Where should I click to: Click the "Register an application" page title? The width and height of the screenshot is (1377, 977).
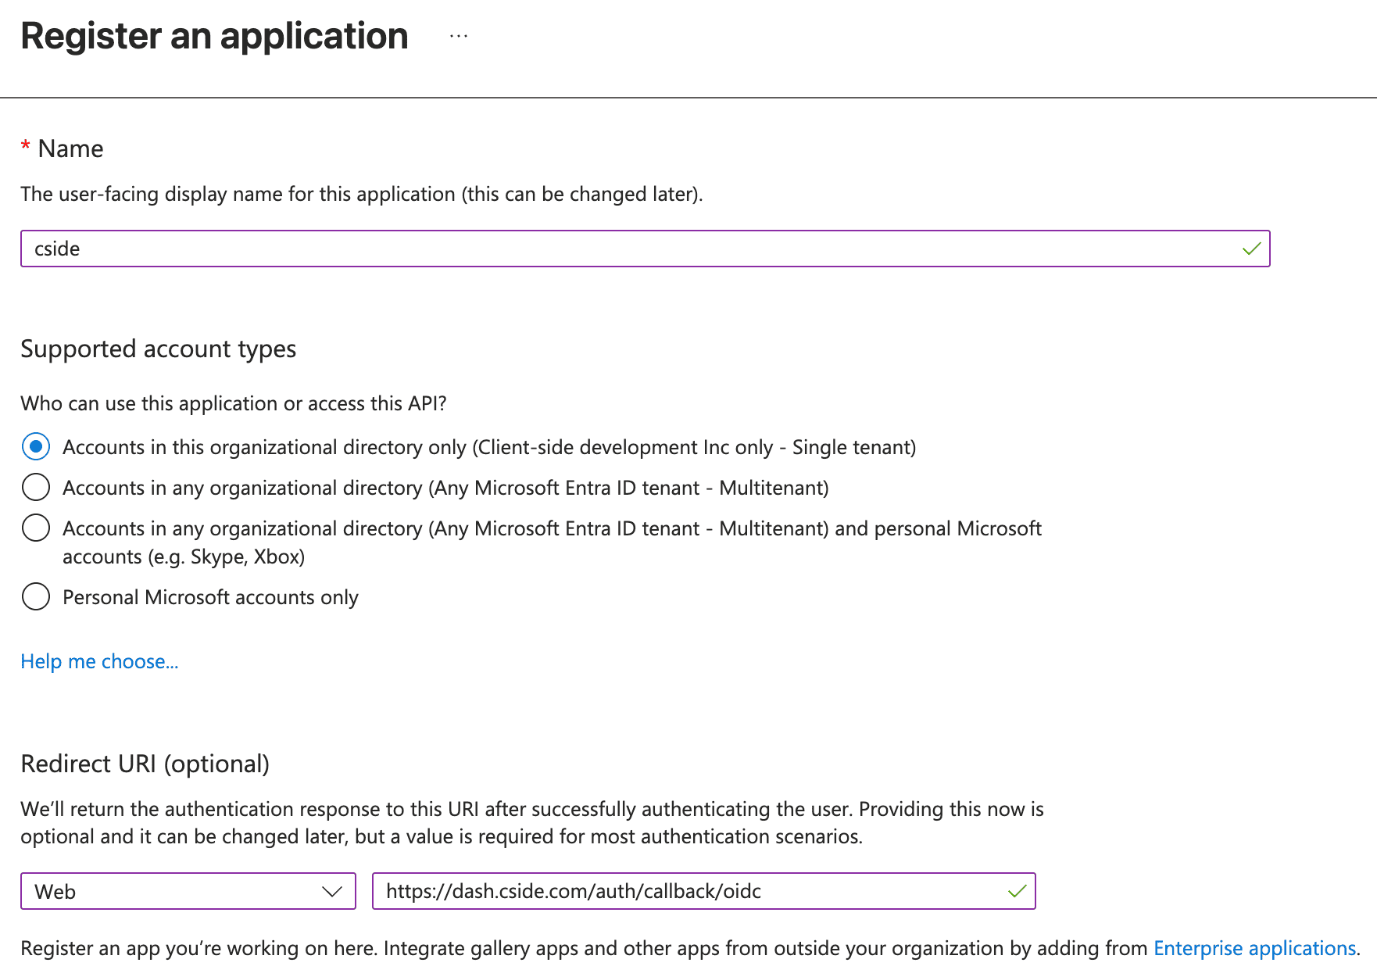coord(214,34)
